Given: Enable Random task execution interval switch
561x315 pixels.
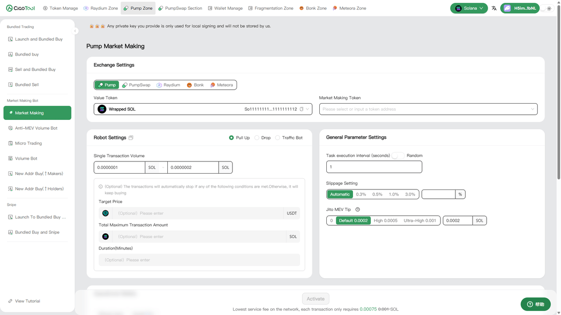Looking at the screenshot, I should point(398,155).
